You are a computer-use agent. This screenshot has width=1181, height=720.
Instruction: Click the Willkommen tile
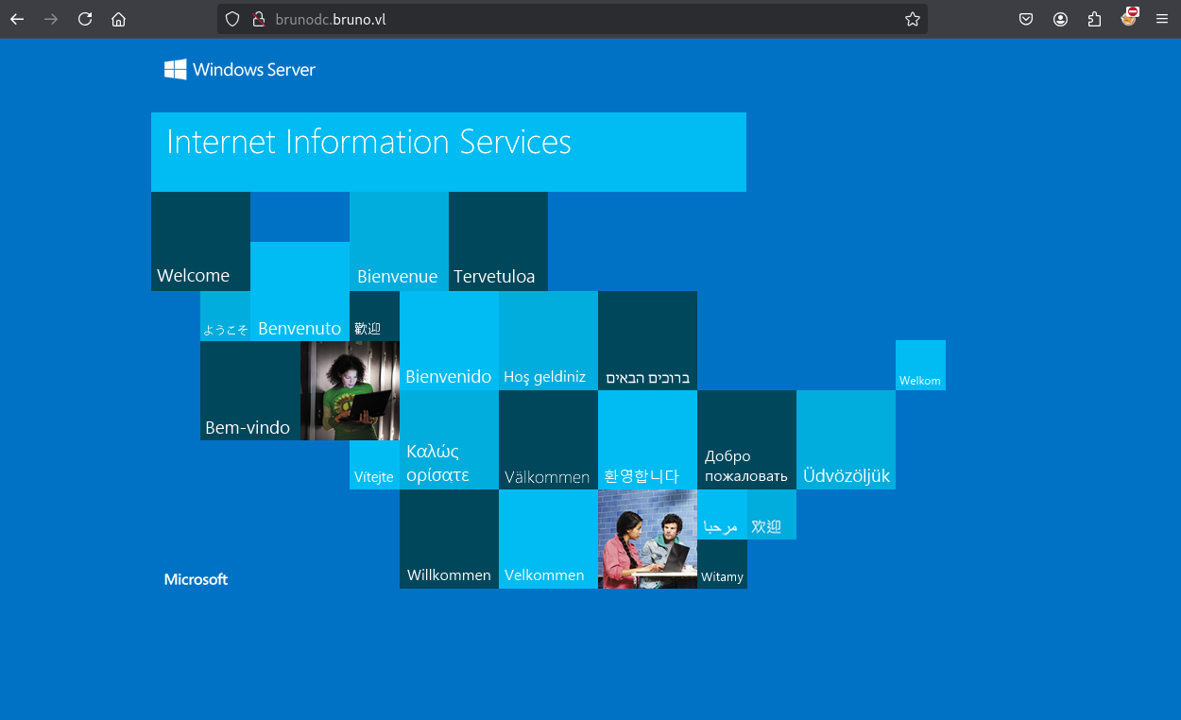click(x=449, y=539)
